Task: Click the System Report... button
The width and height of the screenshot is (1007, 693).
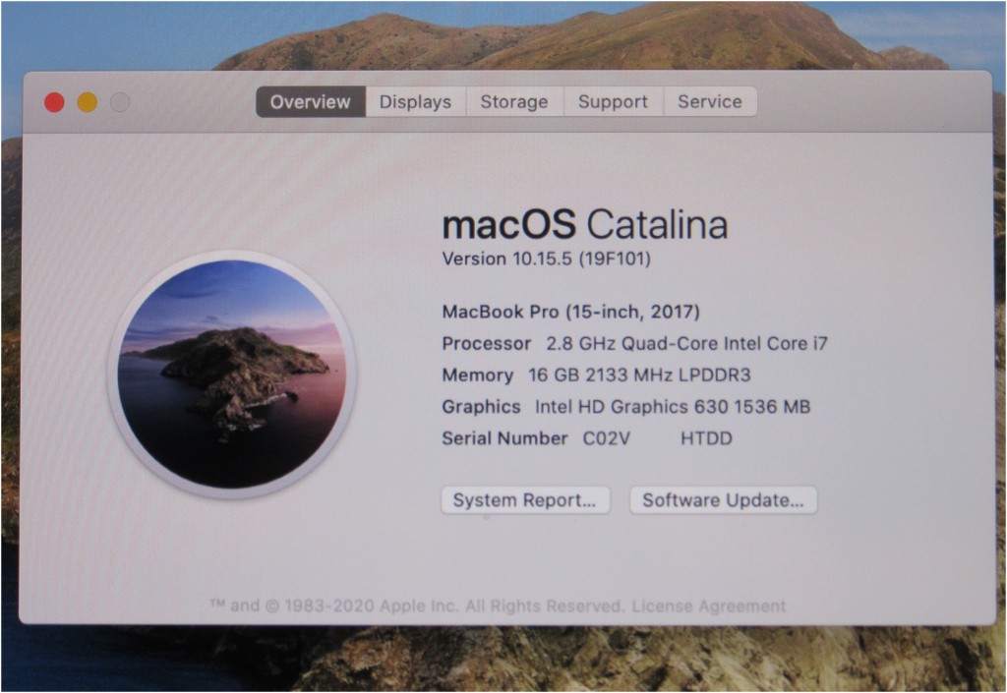Action: click(x=525, y=500)
